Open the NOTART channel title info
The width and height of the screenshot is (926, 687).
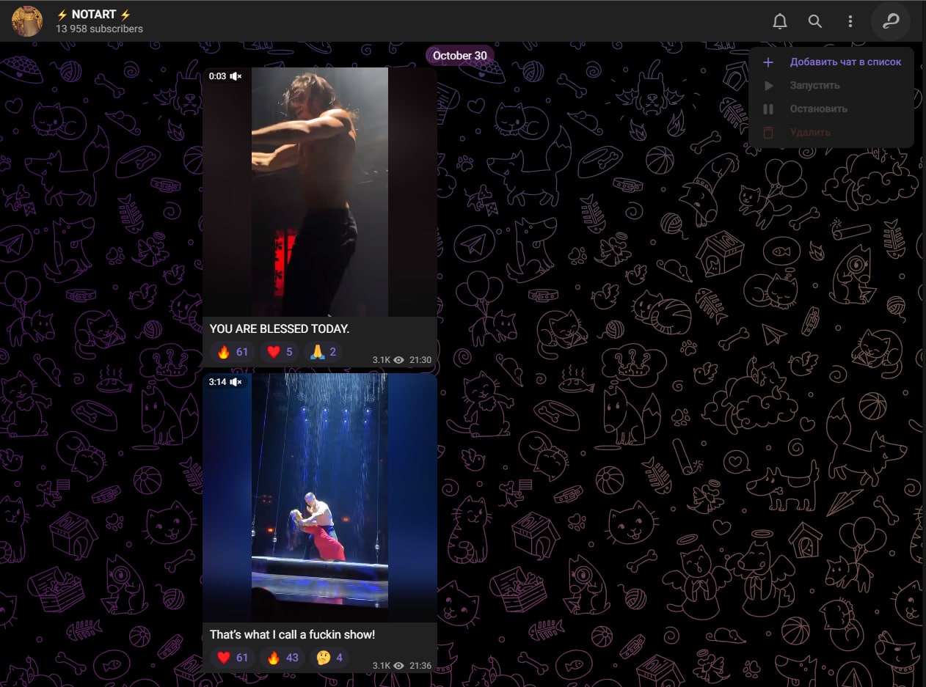point(93,15)
